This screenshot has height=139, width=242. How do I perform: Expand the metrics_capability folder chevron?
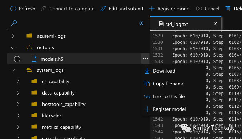(18, 127)
